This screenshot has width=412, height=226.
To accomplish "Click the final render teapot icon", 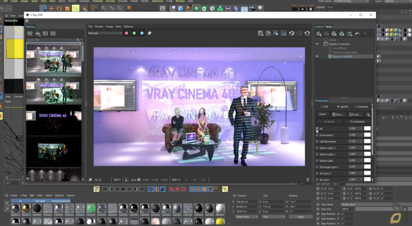I will point(307,33).
